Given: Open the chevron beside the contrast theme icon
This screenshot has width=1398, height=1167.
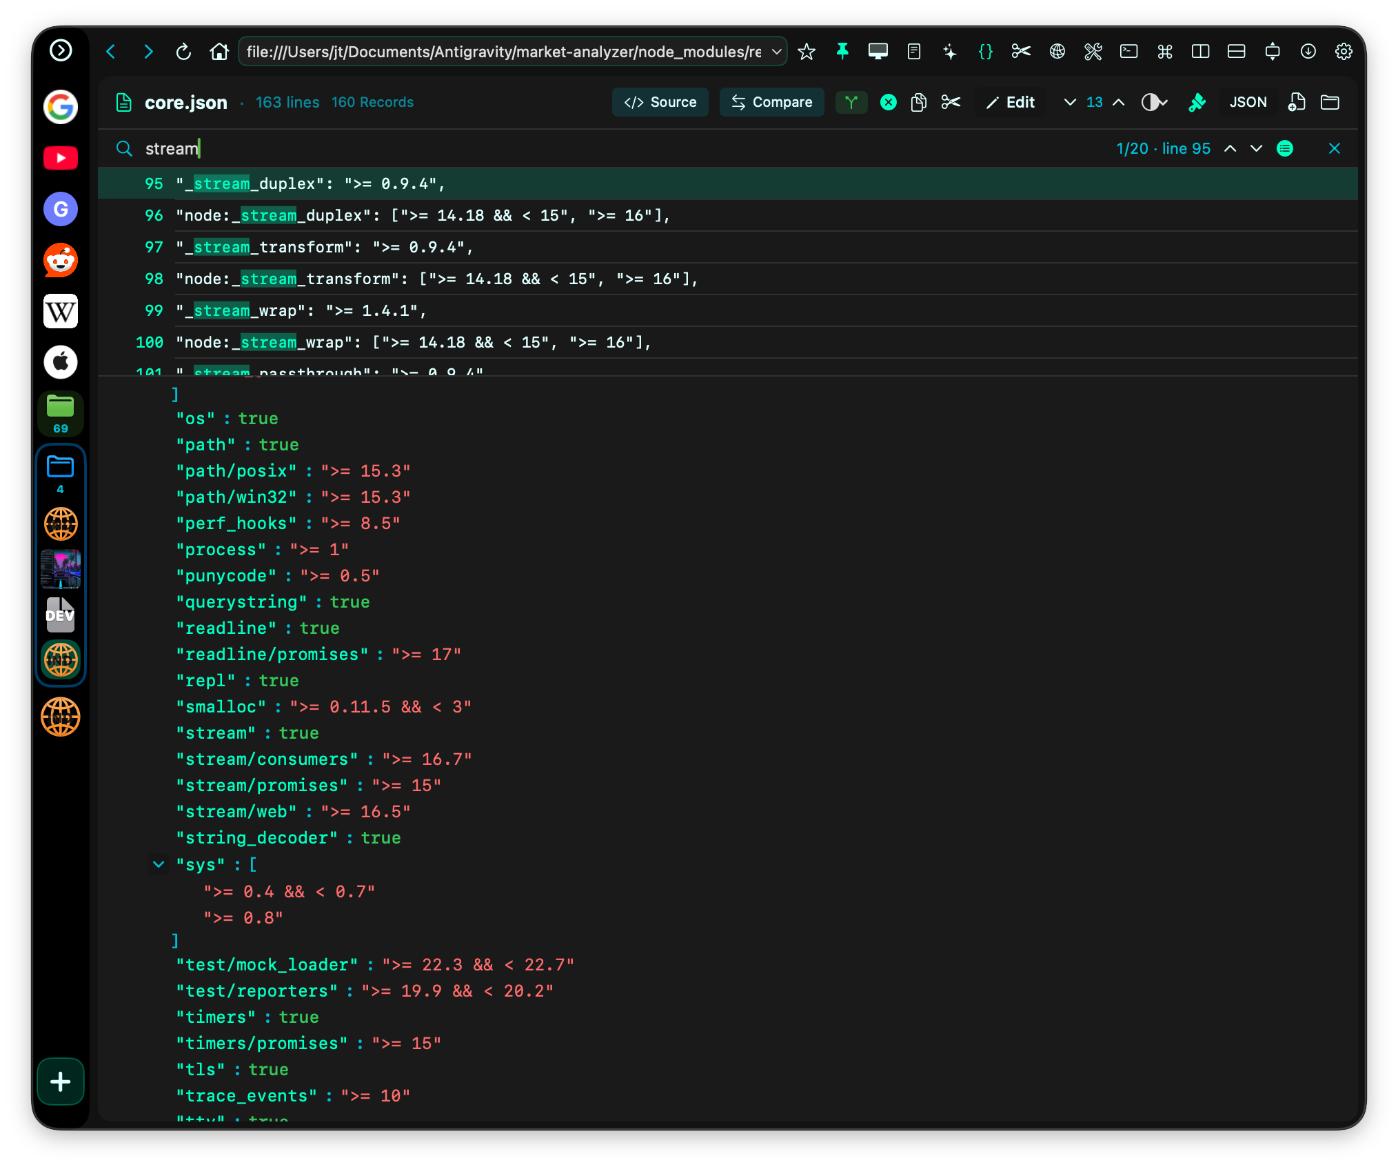Looking at the screenshot, I should tap(1164, 102).
